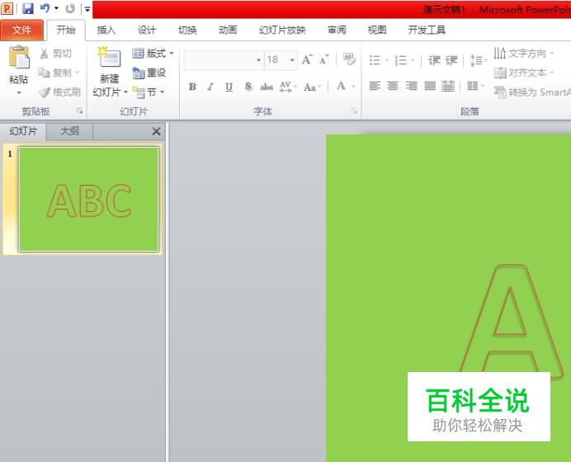Click the decrease indent level icon

(x=434, y=60)
